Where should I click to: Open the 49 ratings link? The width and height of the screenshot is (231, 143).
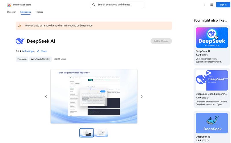click(x=28, y=51)
